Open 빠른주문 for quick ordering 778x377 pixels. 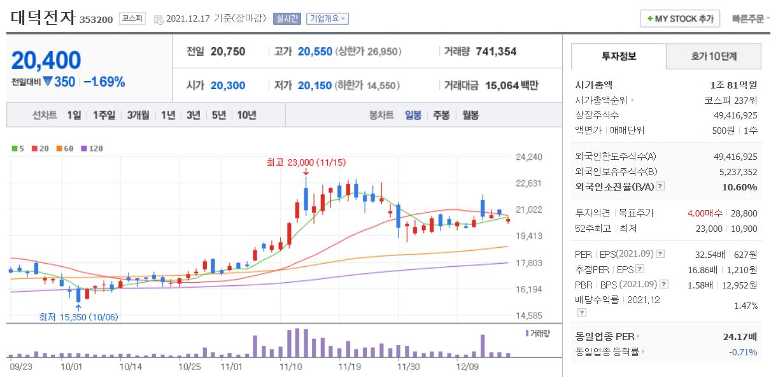749,18
